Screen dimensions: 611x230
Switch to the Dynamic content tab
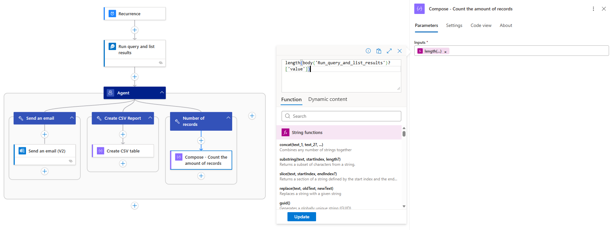(x=327, y=99)
